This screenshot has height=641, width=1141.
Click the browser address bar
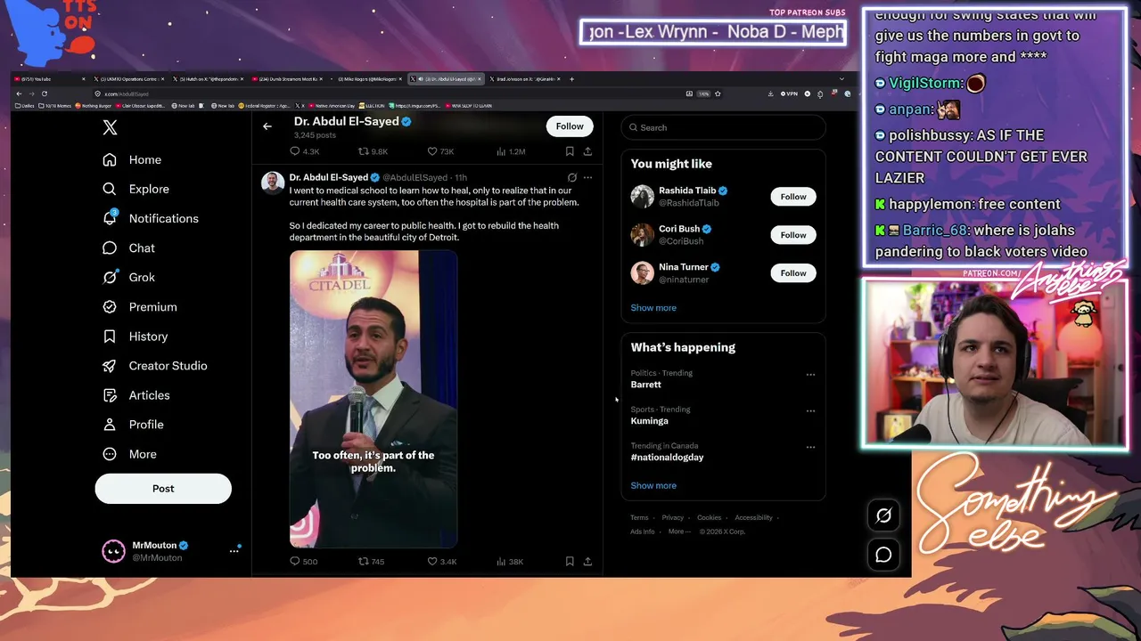389,93
